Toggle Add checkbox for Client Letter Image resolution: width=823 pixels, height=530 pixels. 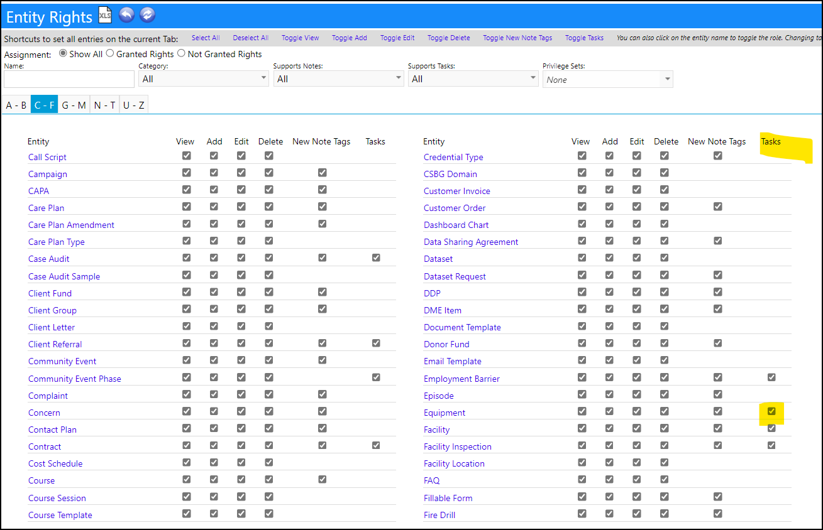click(x=214, y=326)
